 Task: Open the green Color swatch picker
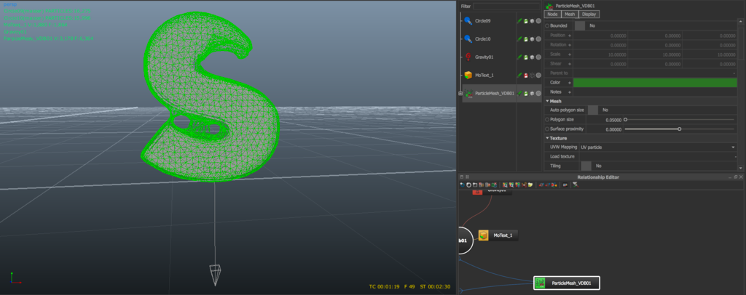(655, 83)
